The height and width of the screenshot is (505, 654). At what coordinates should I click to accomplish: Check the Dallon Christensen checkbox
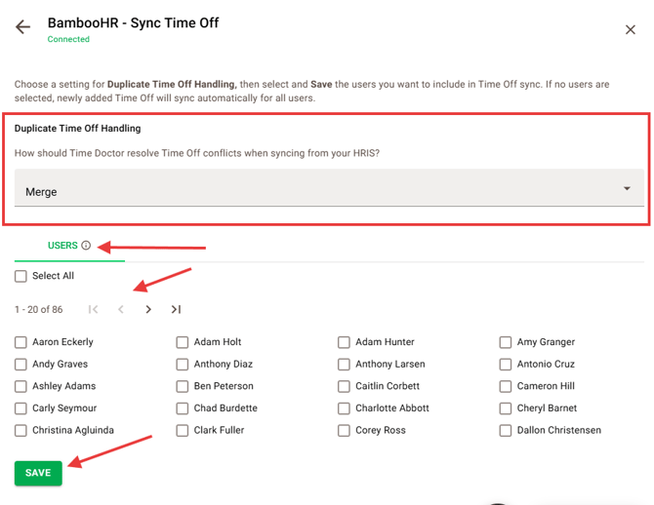click(506, 430)
